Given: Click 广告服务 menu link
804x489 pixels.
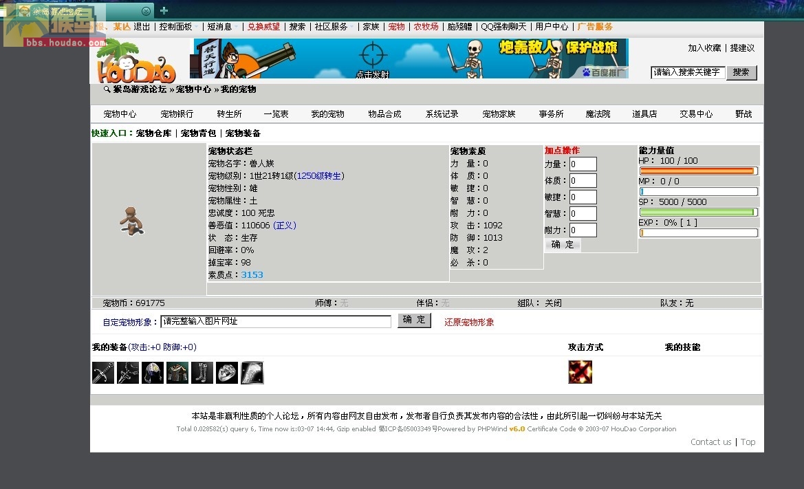Looking at the screenshot, I should click(595, 27).
